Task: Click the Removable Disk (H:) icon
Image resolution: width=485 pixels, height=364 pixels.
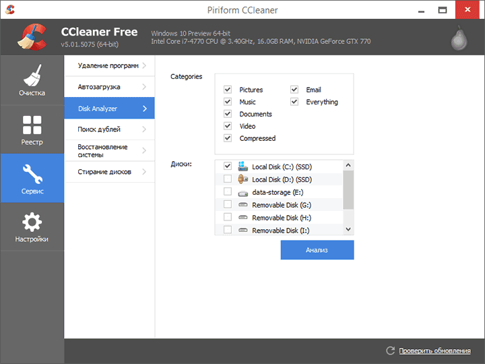Action: click(x=243, y=217)
